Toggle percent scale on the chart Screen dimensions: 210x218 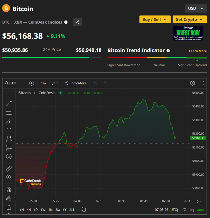185,210
